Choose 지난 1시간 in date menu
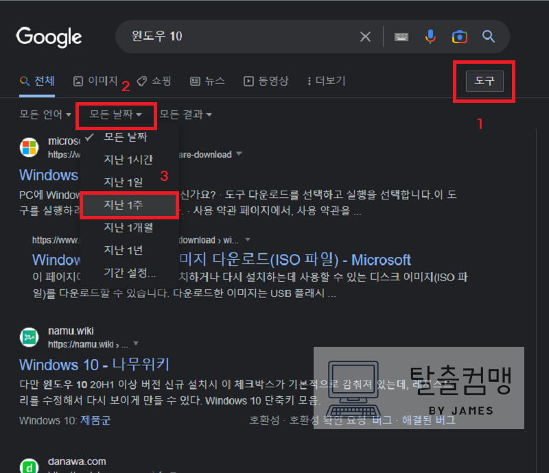Viewport: 549px width, 473px height. pyautogui.click(x=130, y=160)
